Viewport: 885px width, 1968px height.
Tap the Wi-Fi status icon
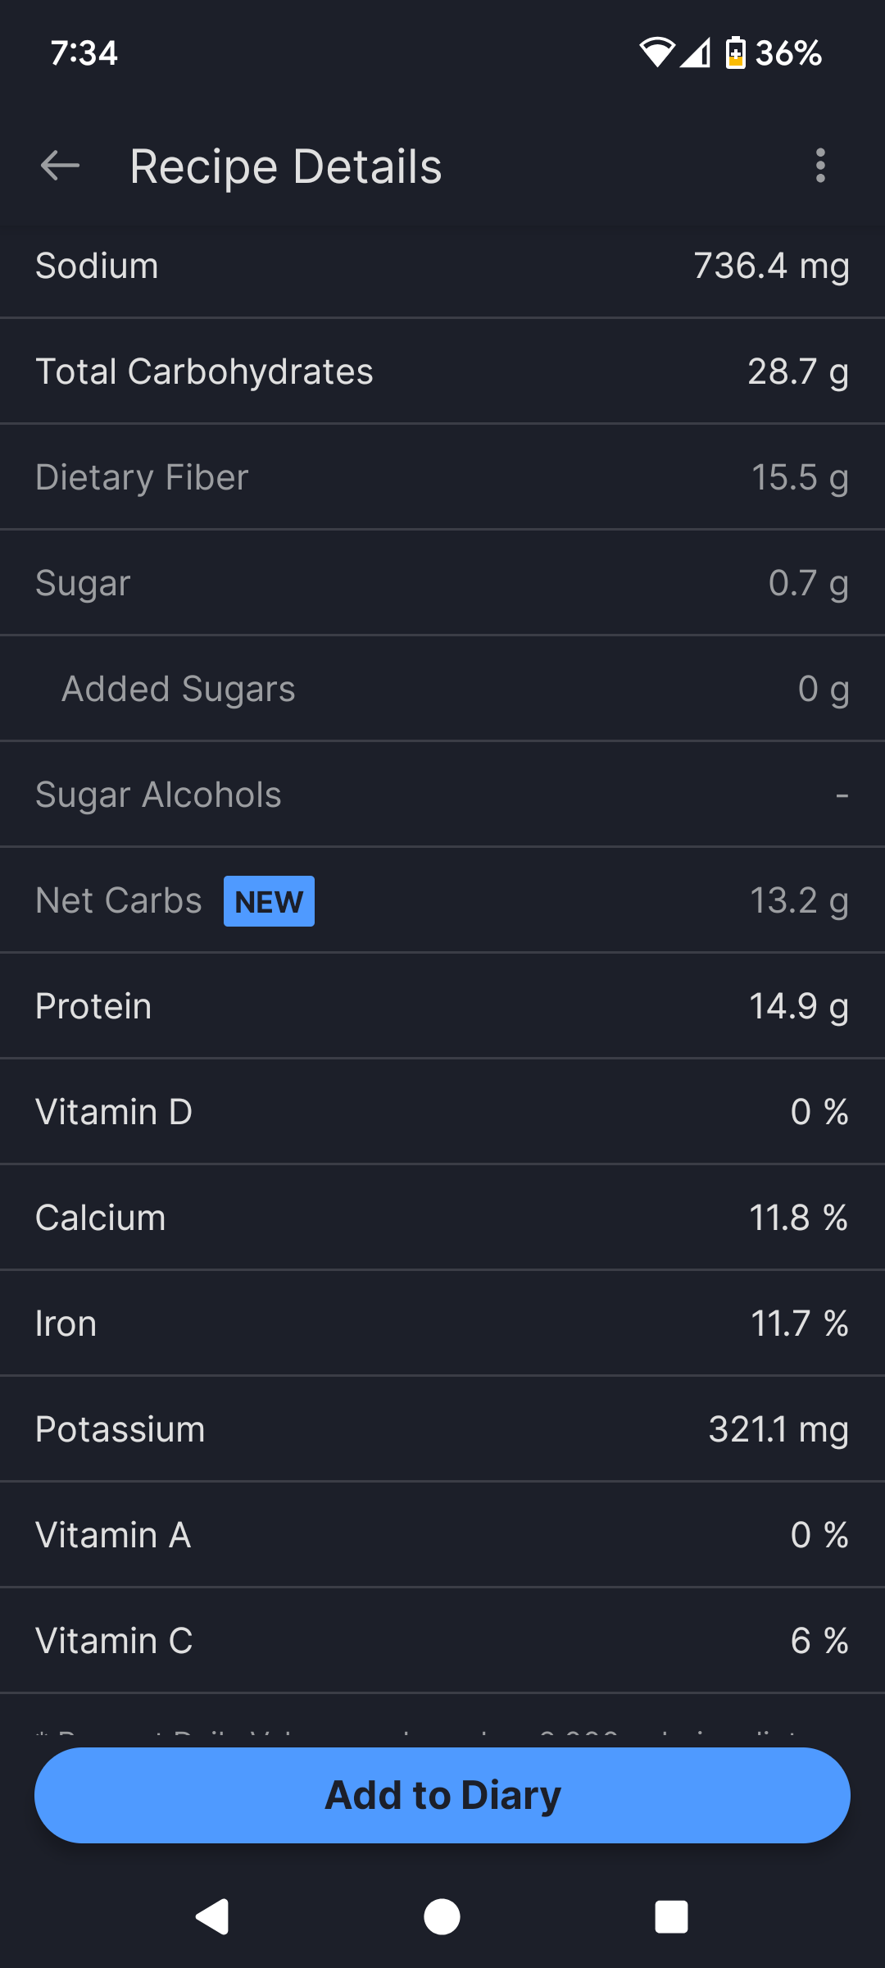click(x=656, y=53)
